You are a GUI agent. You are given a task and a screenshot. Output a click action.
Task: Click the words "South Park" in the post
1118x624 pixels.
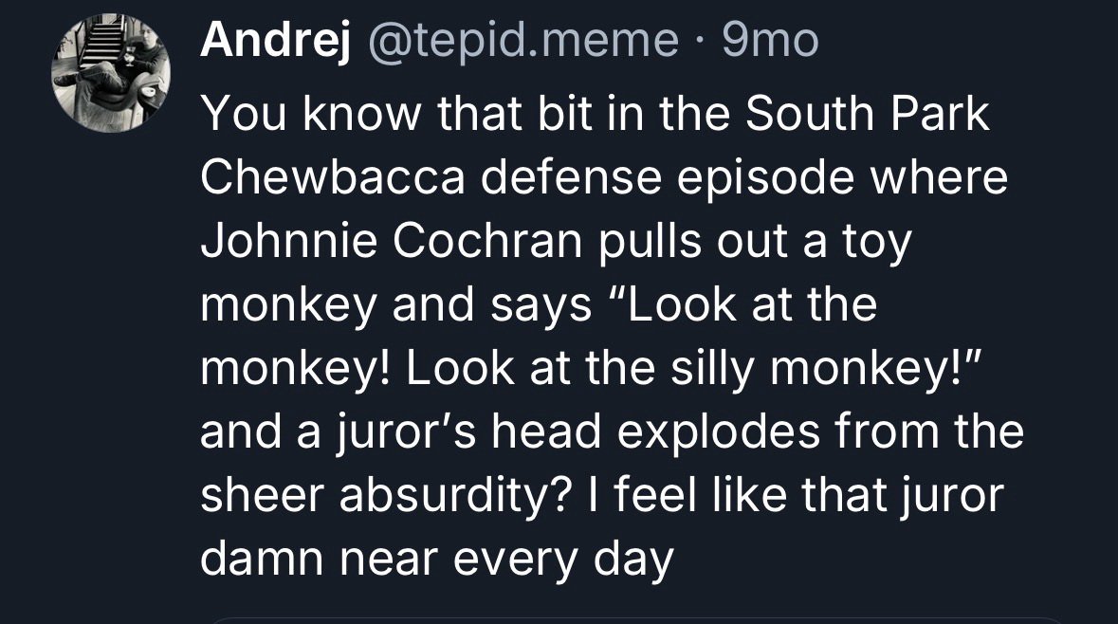point(867,115)
